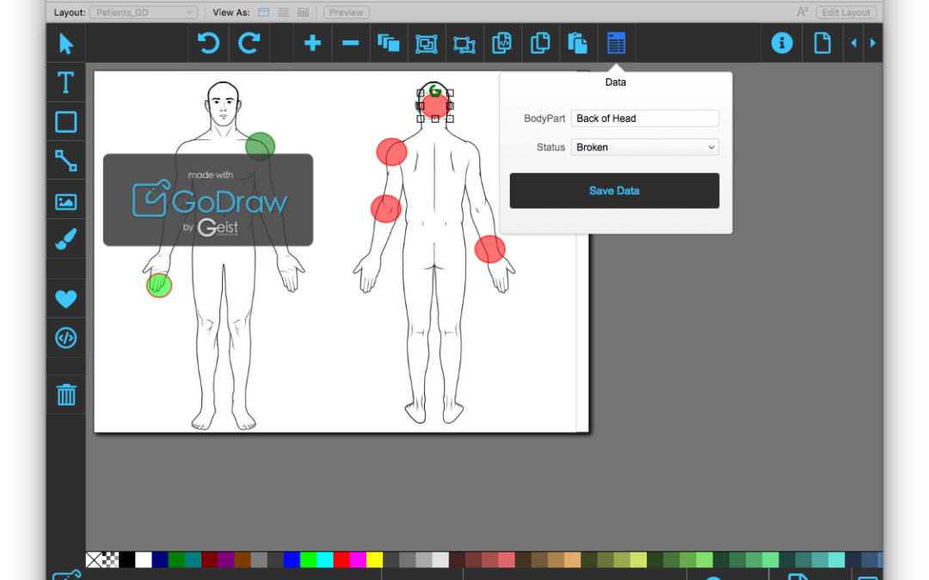The image size is (929, 580).
Task: Switch View As to list view
Action: 284,12
